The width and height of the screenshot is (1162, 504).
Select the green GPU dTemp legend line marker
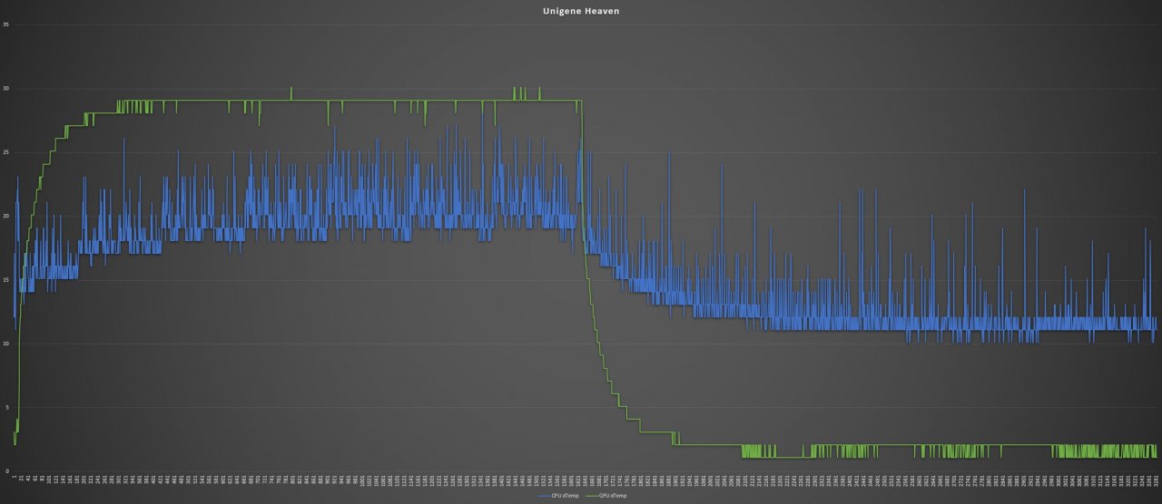(x=591, y=496)
